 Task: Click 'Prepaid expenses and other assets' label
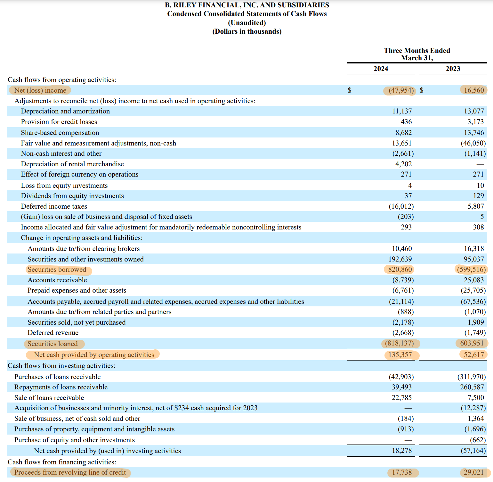[77, 290]
